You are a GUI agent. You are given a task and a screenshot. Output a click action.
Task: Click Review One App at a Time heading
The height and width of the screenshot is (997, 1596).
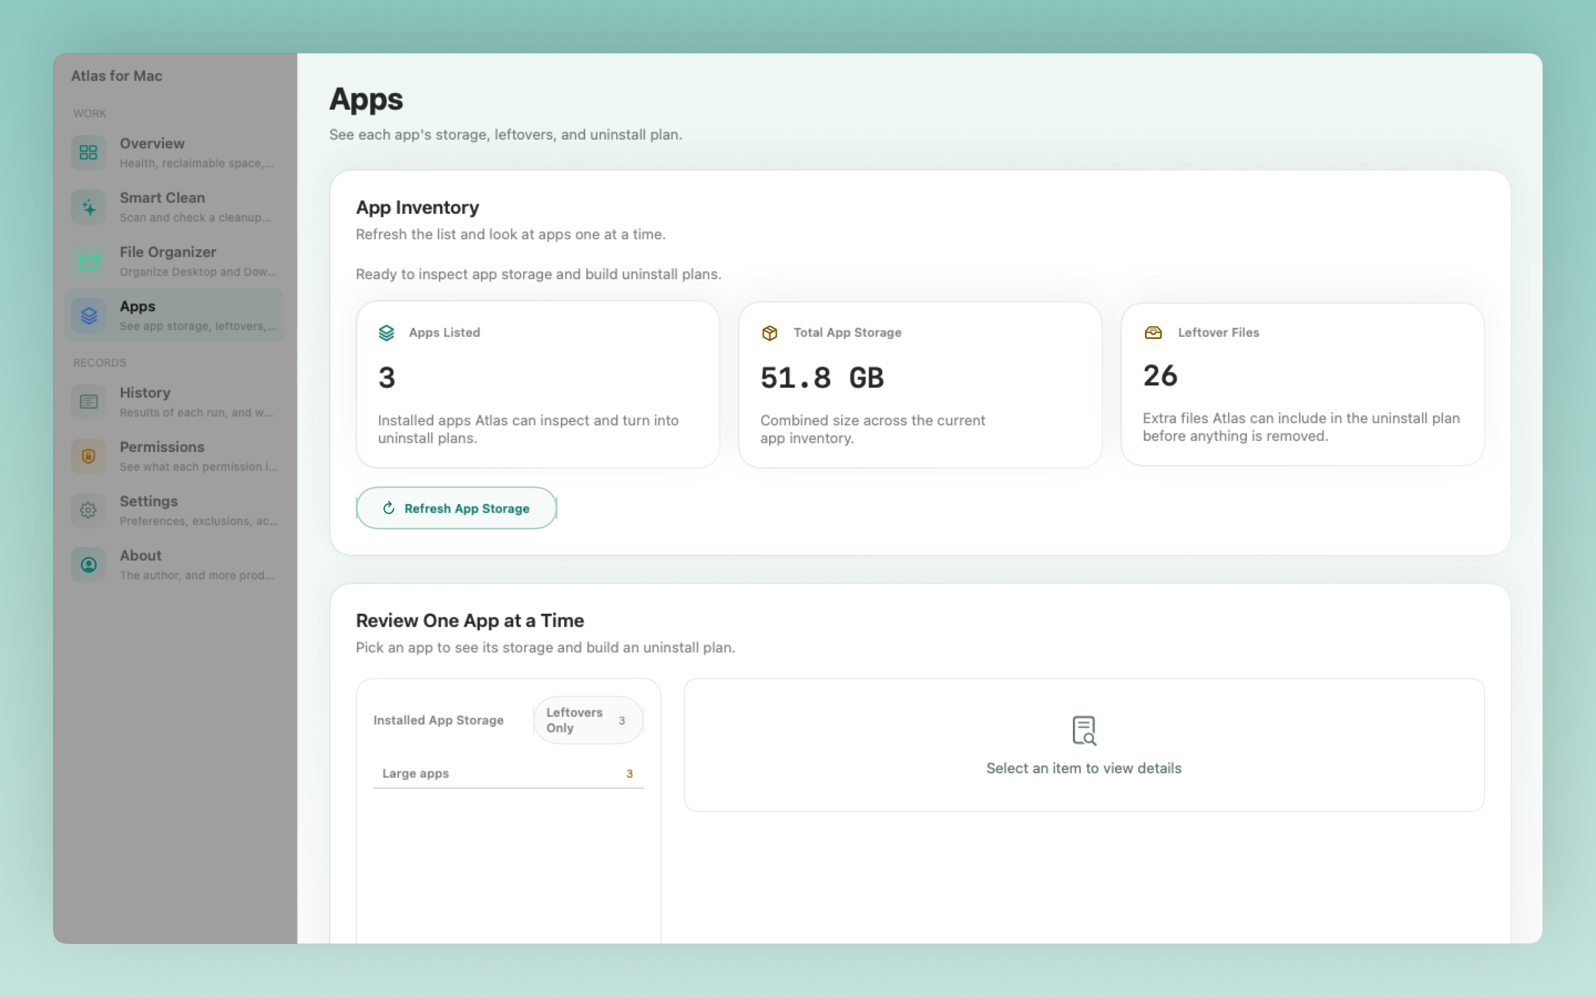[x=469, y=620]
